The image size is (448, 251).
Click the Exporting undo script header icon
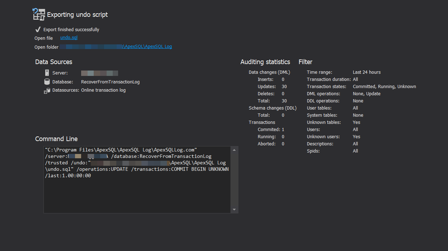pyautogui.click(x=39, y=14)
